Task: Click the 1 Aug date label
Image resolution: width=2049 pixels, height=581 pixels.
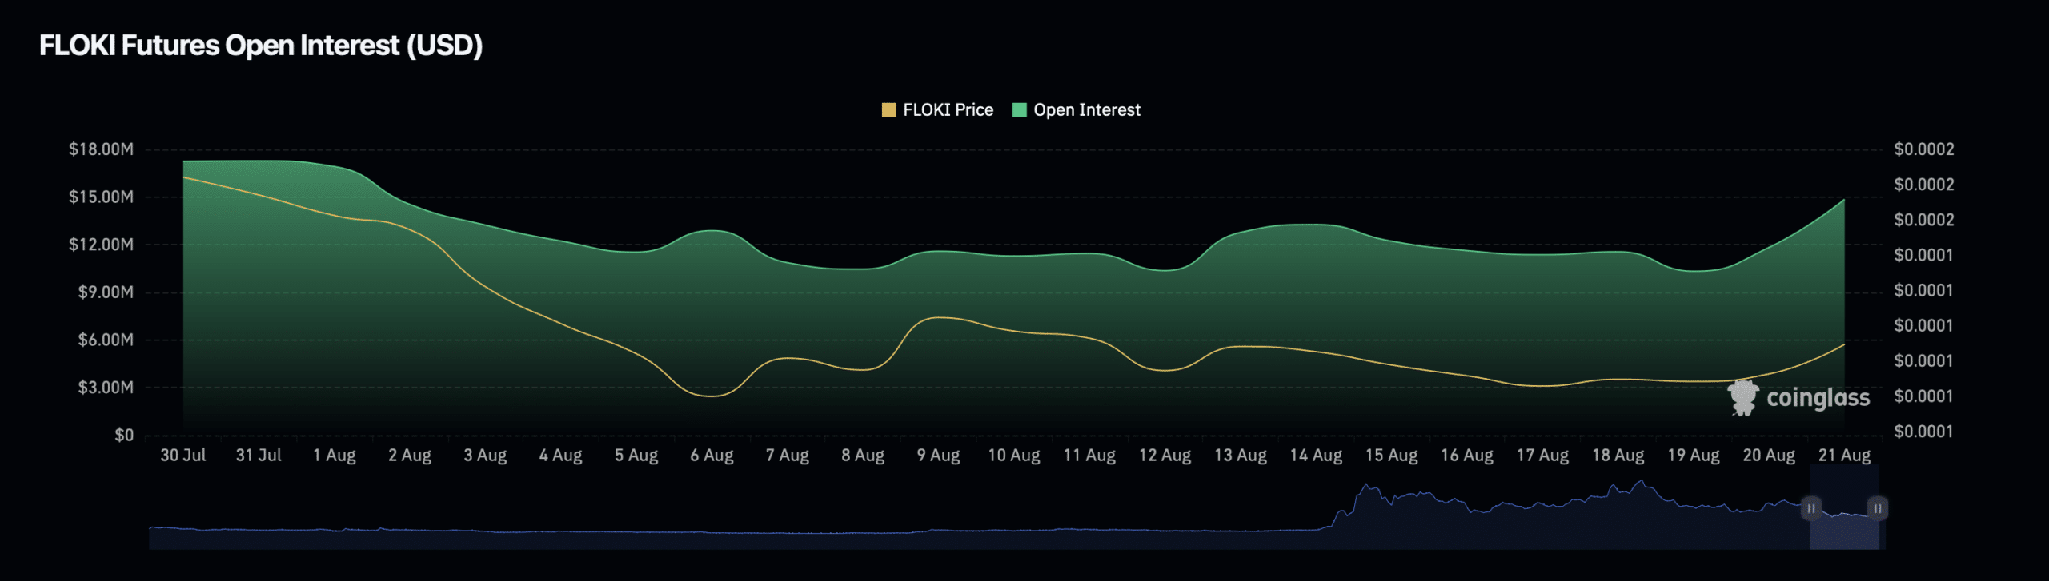Action: [x=334, y=456]
